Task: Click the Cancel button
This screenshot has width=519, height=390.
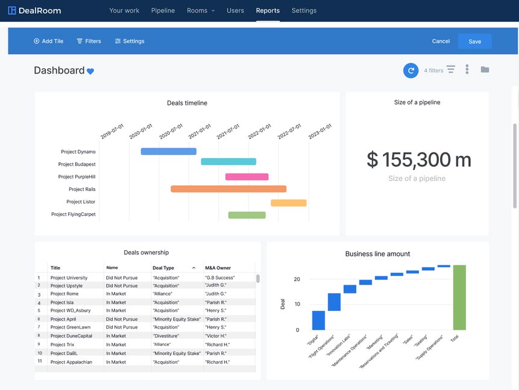Action: tap(441, 41)
